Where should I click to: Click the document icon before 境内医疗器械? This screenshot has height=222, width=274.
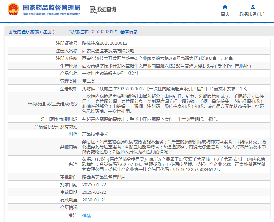[10, 32]
